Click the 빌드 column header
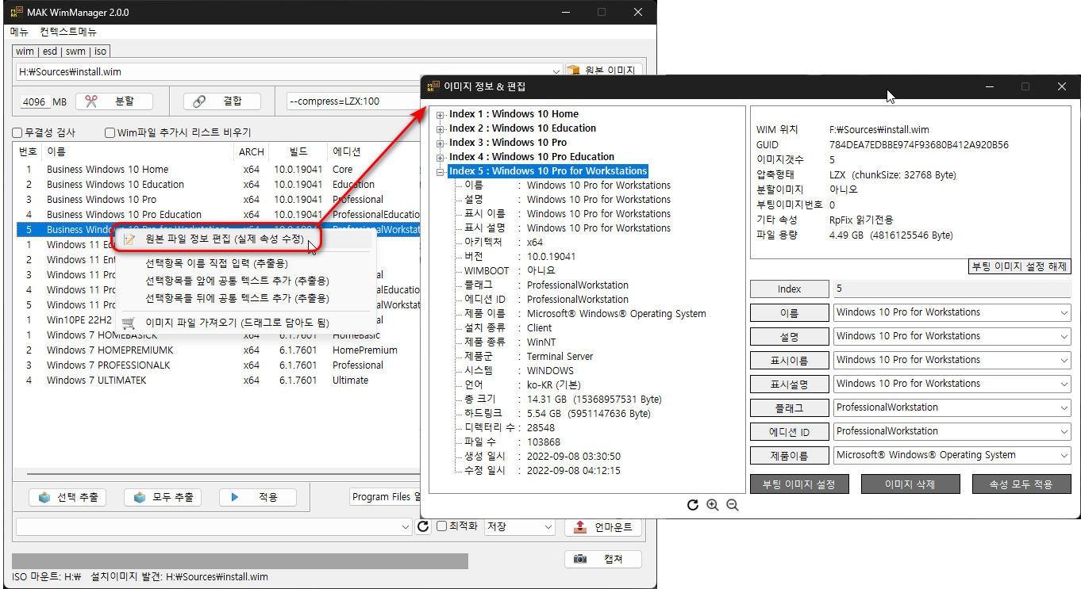The height and width of the screenshot is (589, 1081). point(298,151)
